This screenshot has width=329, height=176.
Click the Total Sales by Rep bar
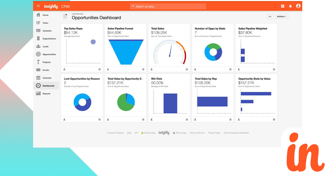pyautogui.click(x=212, y=102)
